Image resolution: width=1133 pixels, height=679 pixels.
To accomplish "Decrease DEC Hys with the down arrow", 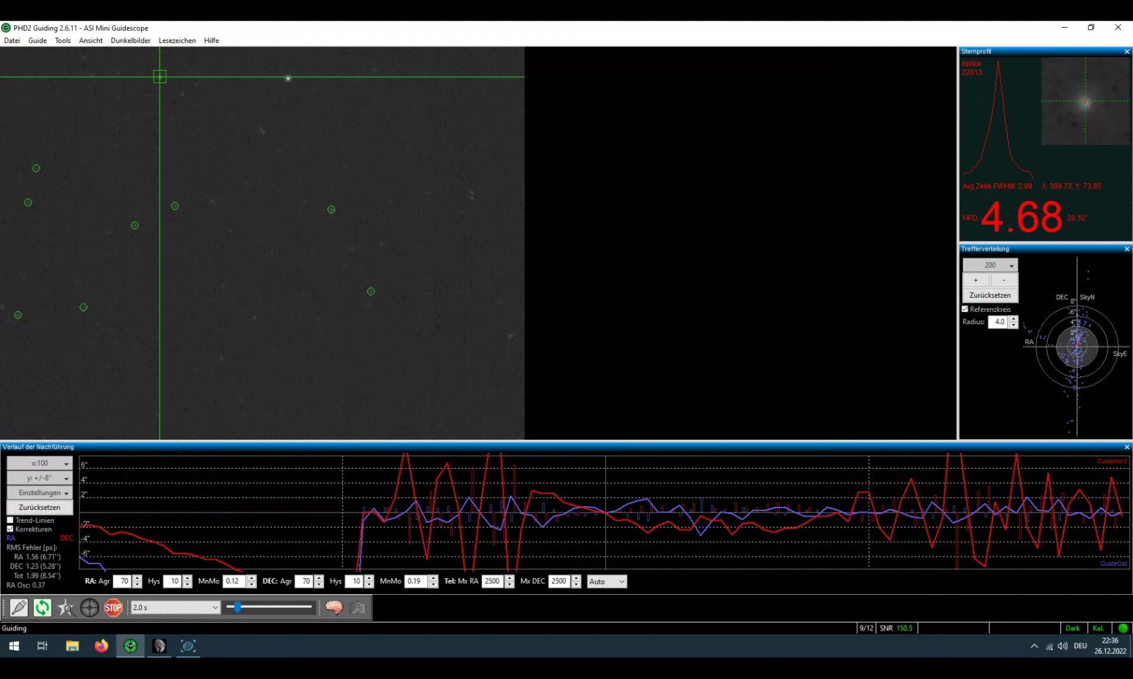I will click(x=369, y=585).
